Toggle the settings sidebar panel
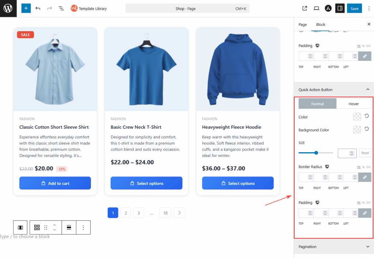 point(340,8)
